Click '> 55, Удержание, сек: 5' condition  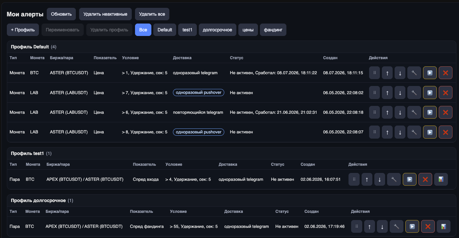point(194,226)
